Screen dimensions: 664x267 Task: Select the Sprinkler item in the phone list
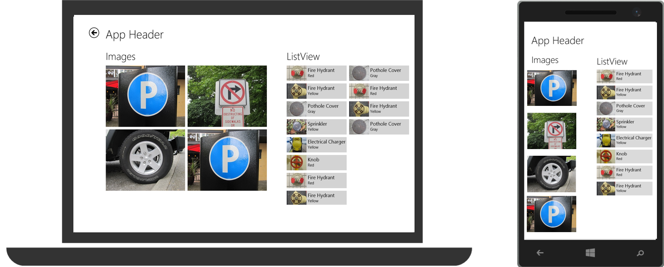[x=625, y=124]
